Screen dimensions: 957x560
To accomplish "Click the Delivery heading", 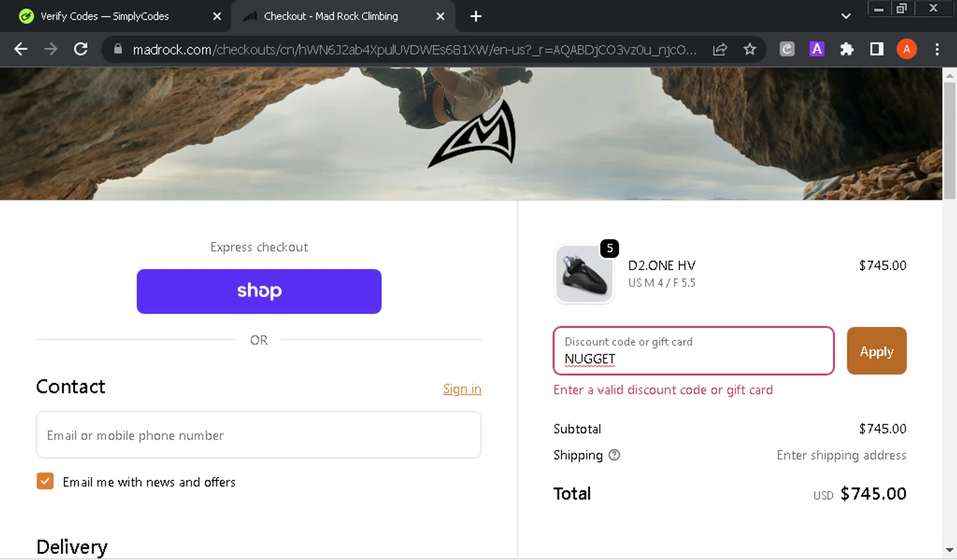I will click(72, 547).
